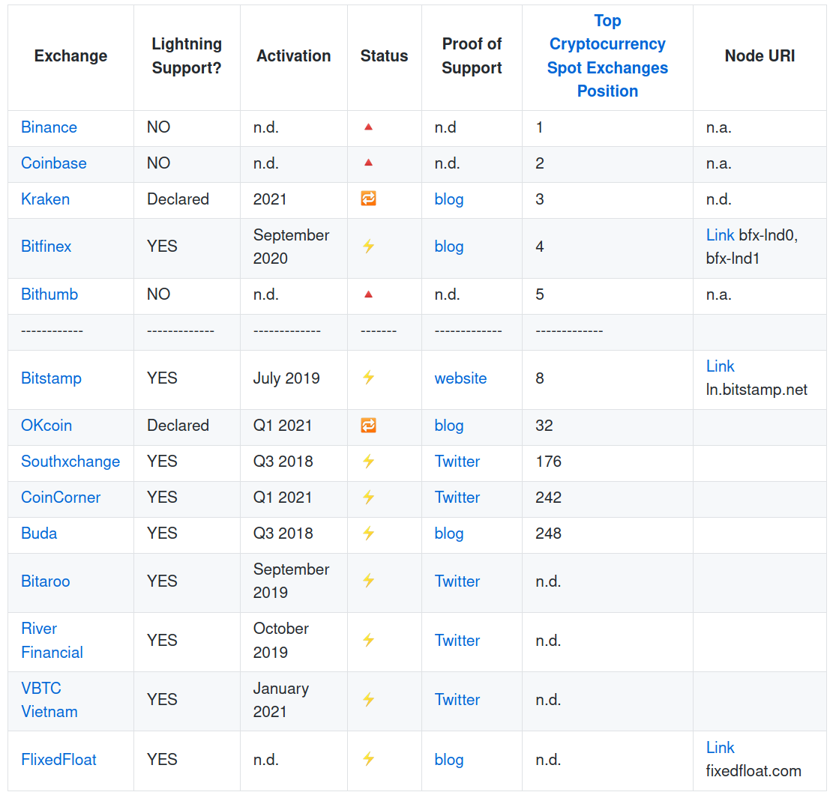This screenshot has height=798, width=833.
Task: Click the lightning bolt icon in Bitfinex row
Action: click(368, 246)
